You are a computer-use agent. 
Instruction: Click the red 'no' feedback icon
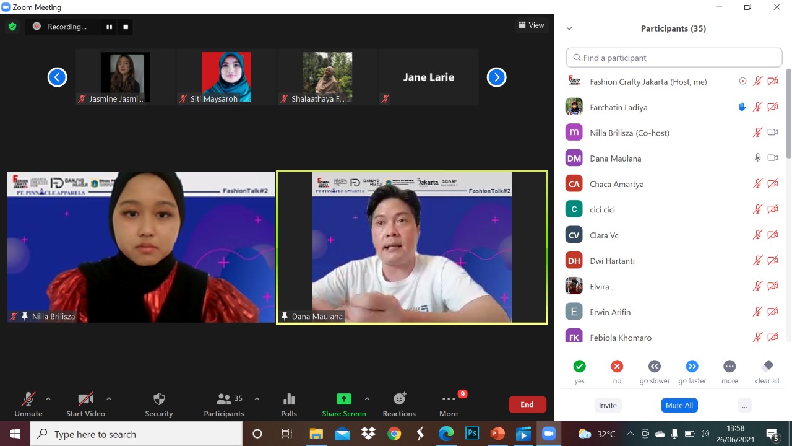[617, 366]
